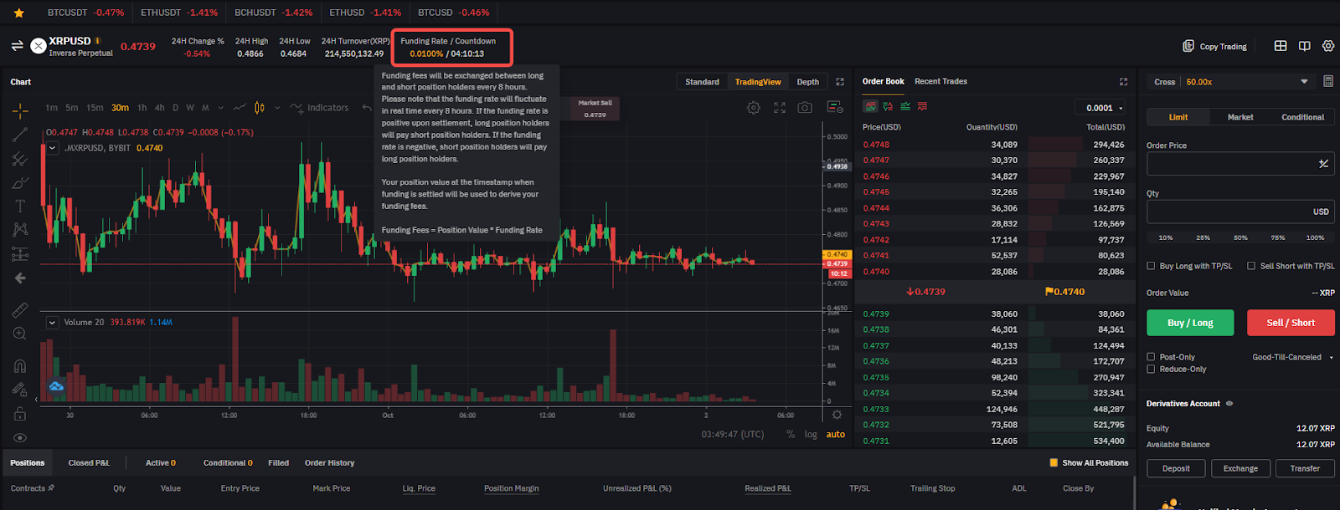
Task: Select the ruler measure tool
Action: [x=20, y=310]
